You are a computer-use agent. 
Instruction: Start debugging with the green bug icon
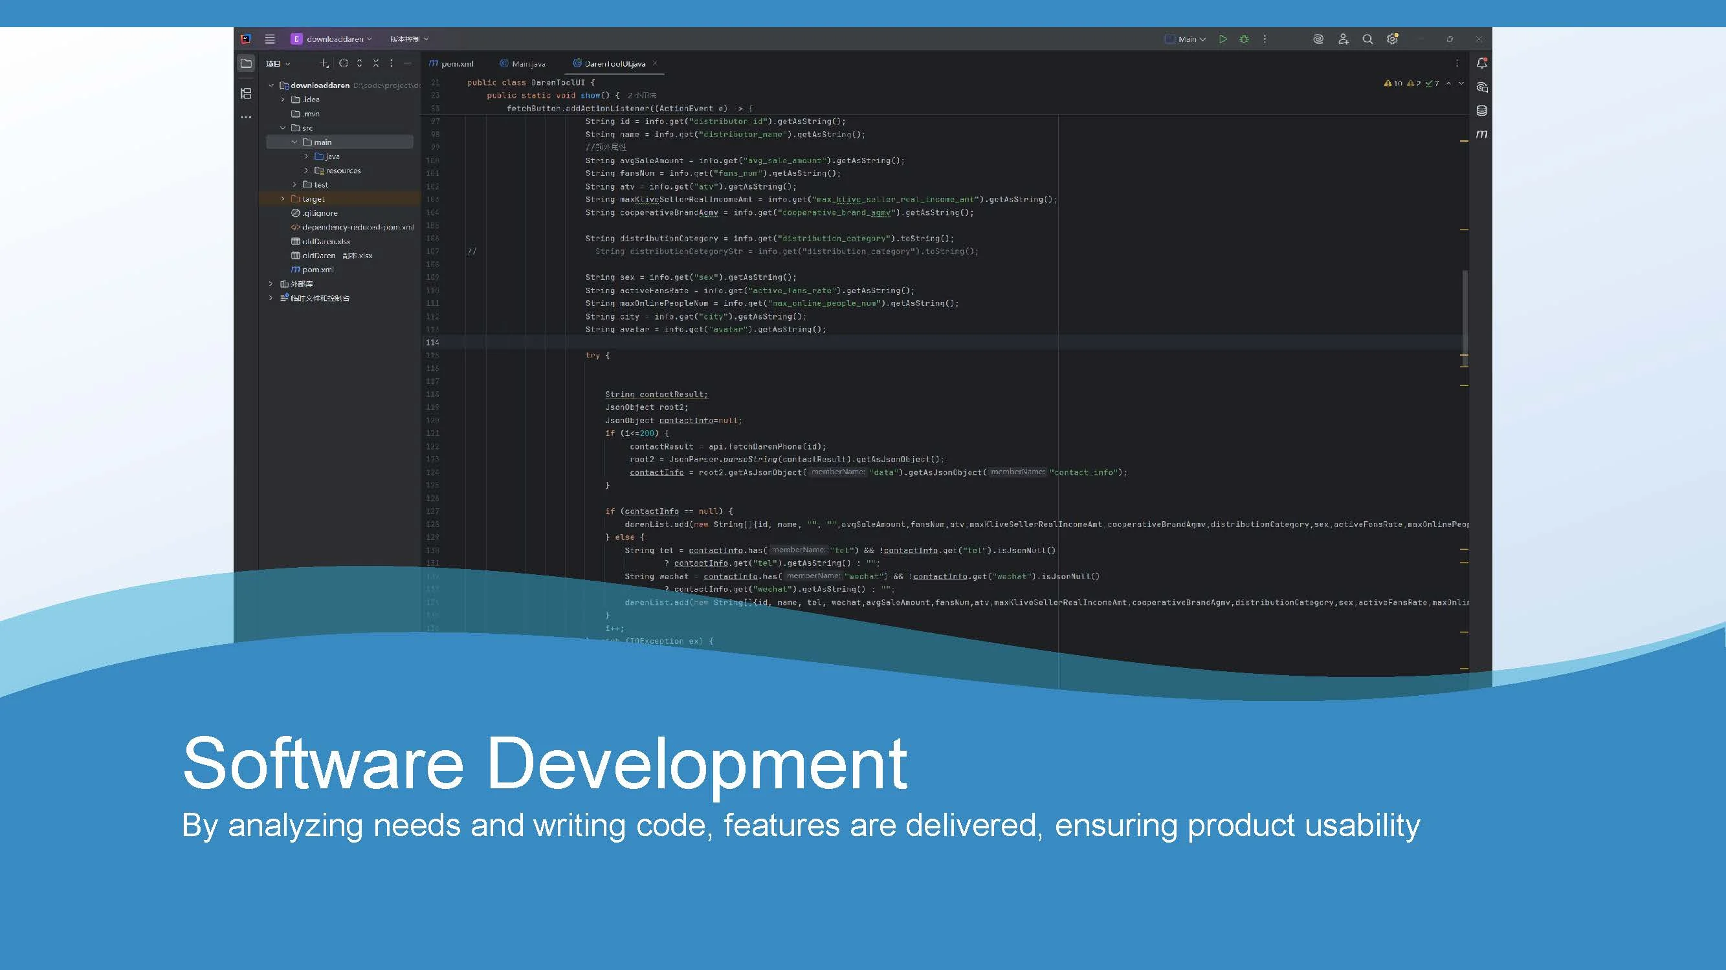pos(1244,39)
